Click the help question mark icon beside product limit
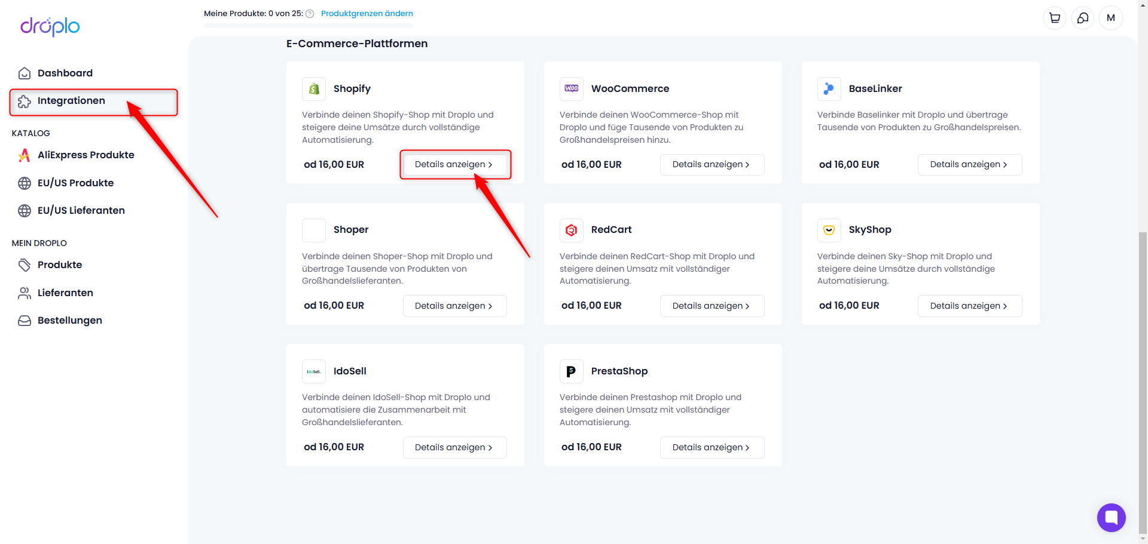The image size is (1148, 544). 310,14
